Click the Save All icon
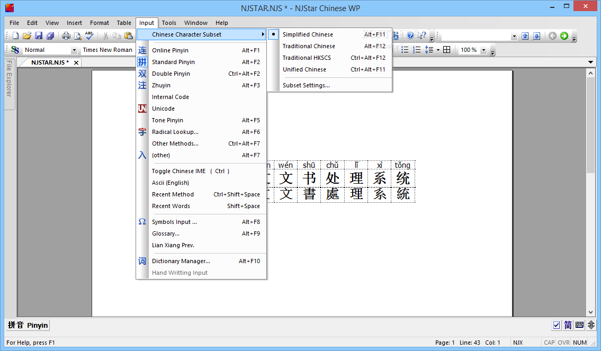 (x=50, y=35)
